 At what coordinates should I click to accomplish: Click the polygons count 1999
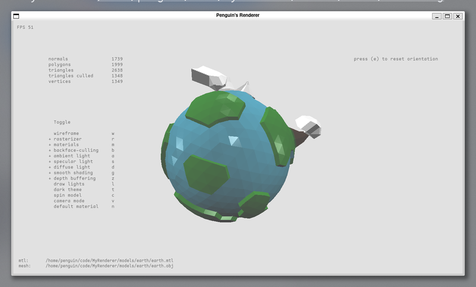click(x=117, y=65)
